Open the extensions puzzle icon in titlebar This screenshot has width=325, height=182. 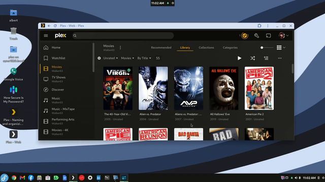[259, 26]
